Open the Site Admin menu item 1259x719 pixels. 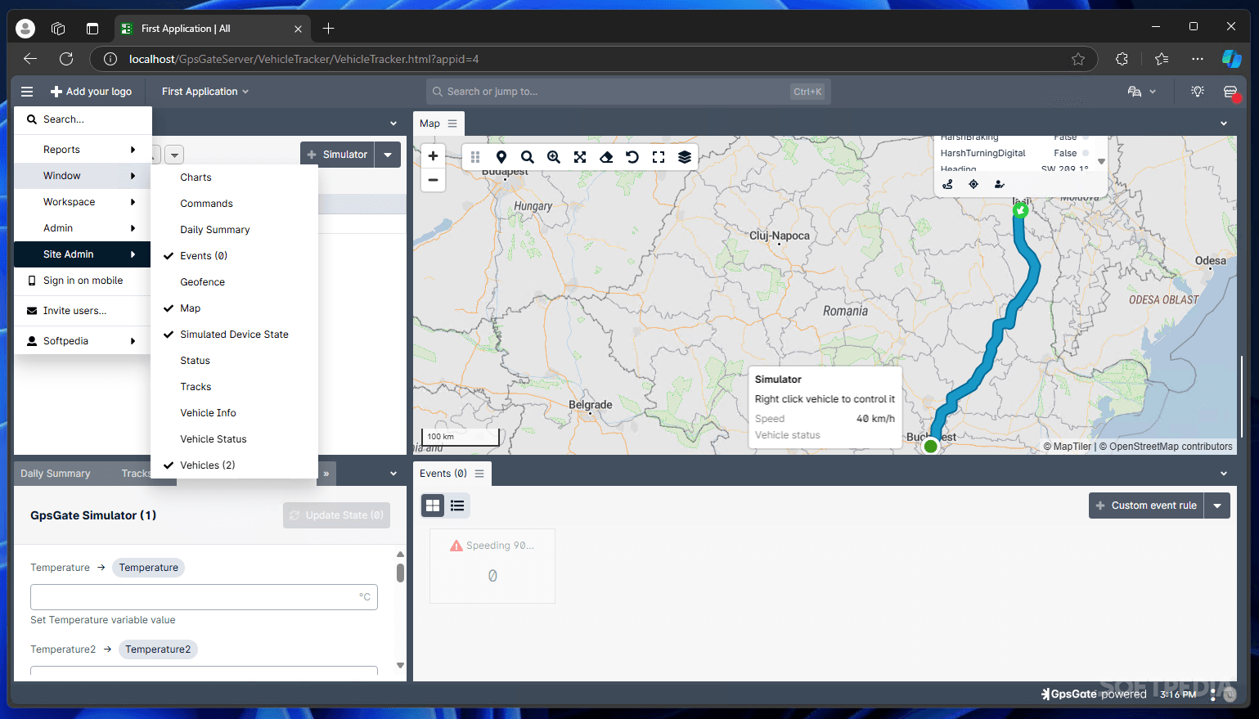coord(83,254)
